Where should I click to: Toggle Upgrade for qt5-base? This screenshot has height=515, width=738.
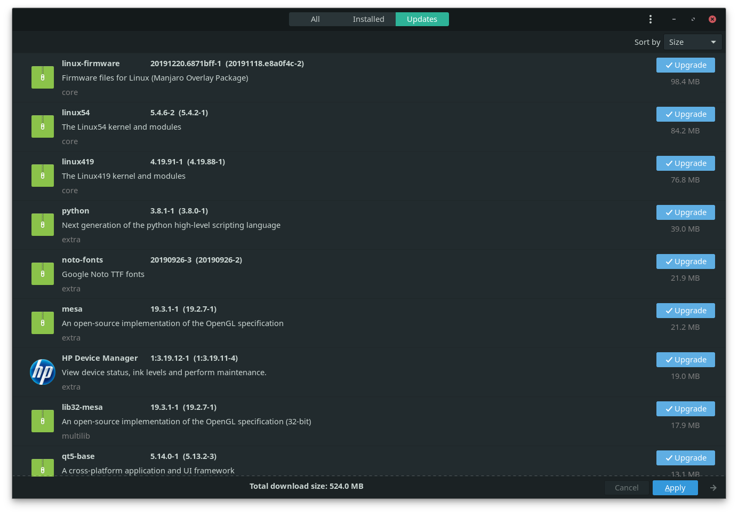coord(686,458)
